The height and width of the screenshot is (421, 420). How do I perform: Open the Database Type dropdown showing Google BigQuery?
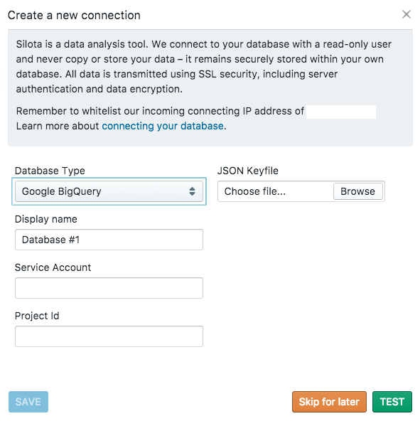(x=109, y=191)
